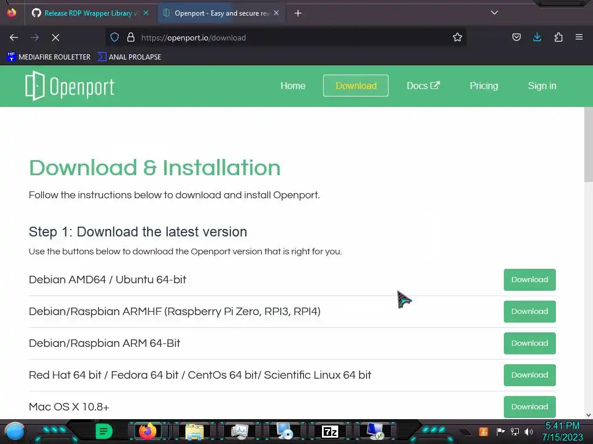The height and width of the screenshot is (444, 593).
Task: Open Action Center flag icon
Action: tap(500, 431)
